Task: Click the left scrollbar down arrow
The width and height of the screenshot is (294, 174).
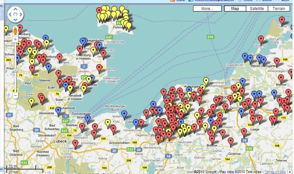Action: point(2,169)
